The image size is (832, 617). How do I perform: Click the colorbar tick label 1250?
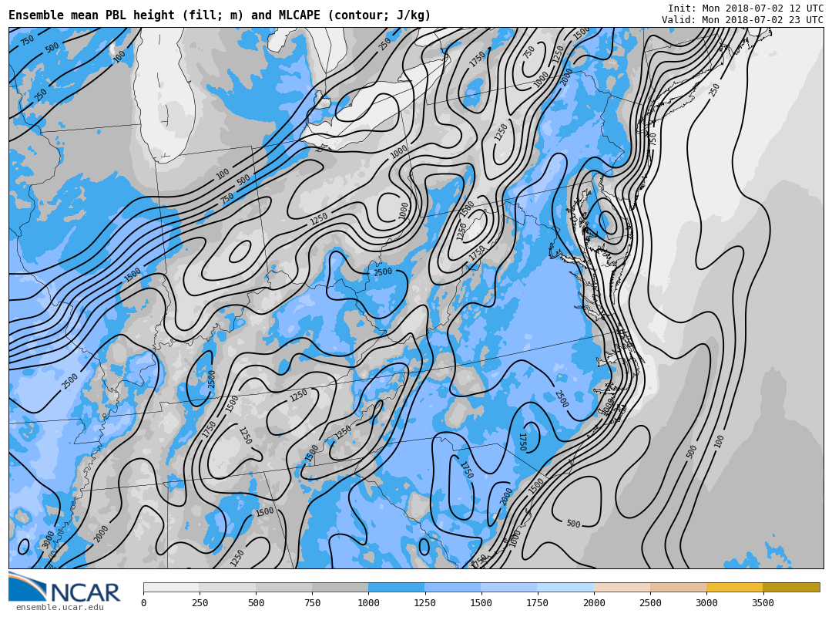[424, 603]
